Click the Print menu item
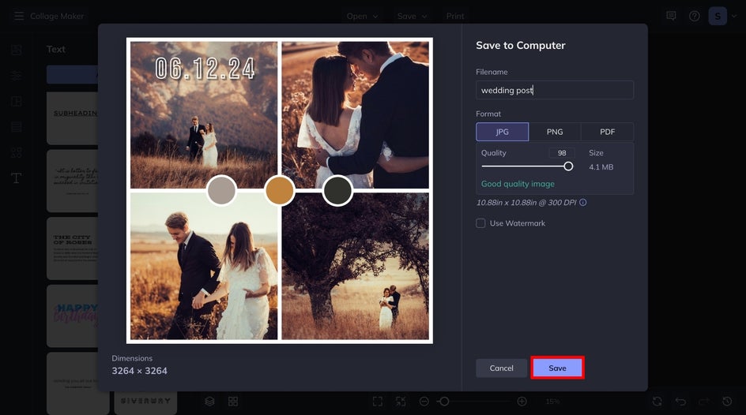 click(x=455, y=16)
